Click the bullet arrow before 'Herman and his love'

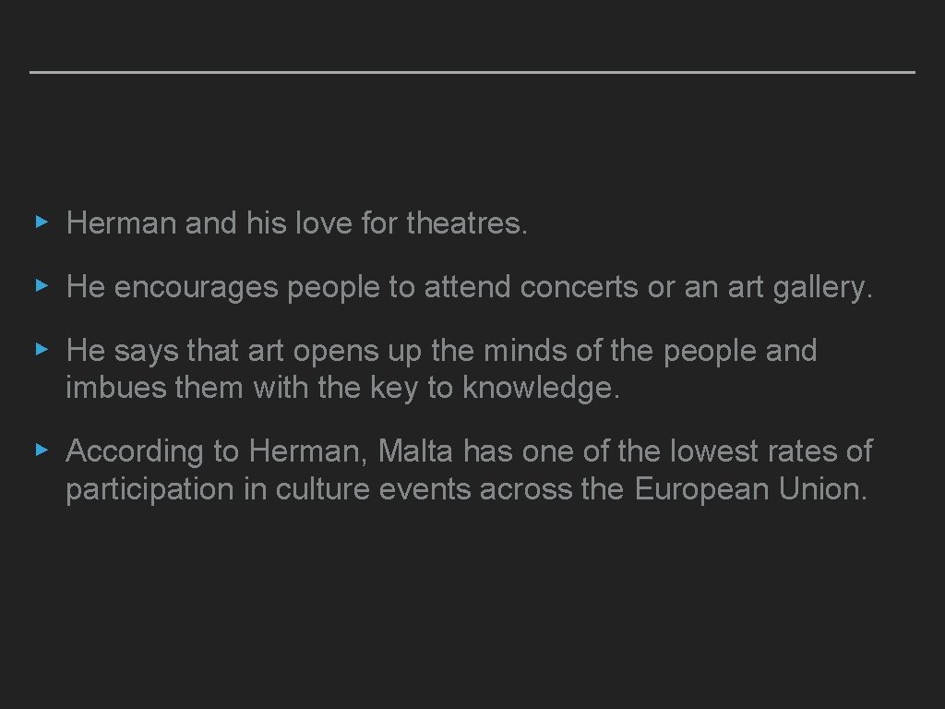pos(40,222)
